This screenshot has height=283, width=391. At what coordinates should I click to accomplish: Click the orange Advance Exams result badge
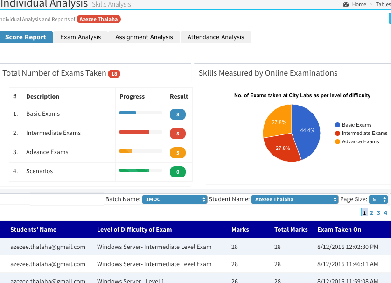tap(177, 153)
